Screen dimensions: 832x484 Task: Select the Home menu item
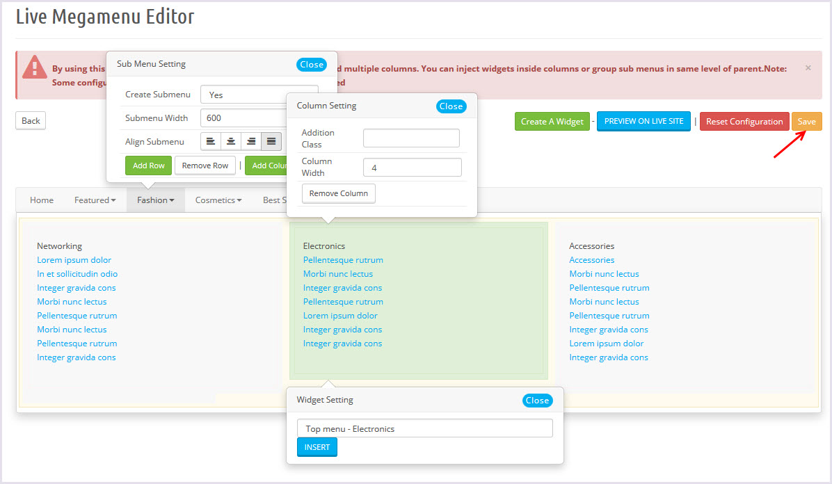[x=42, y=200]
